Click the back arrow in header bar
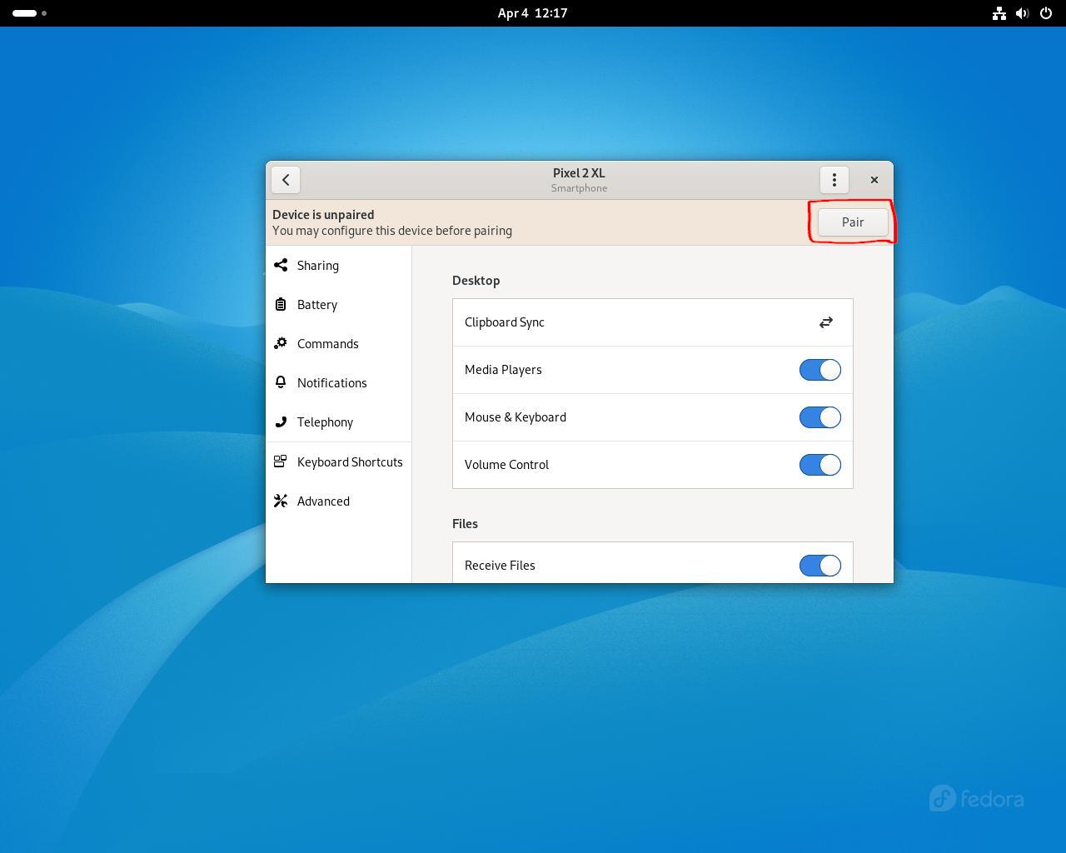This screenshot has height=853, width=1066. point(286,180)
